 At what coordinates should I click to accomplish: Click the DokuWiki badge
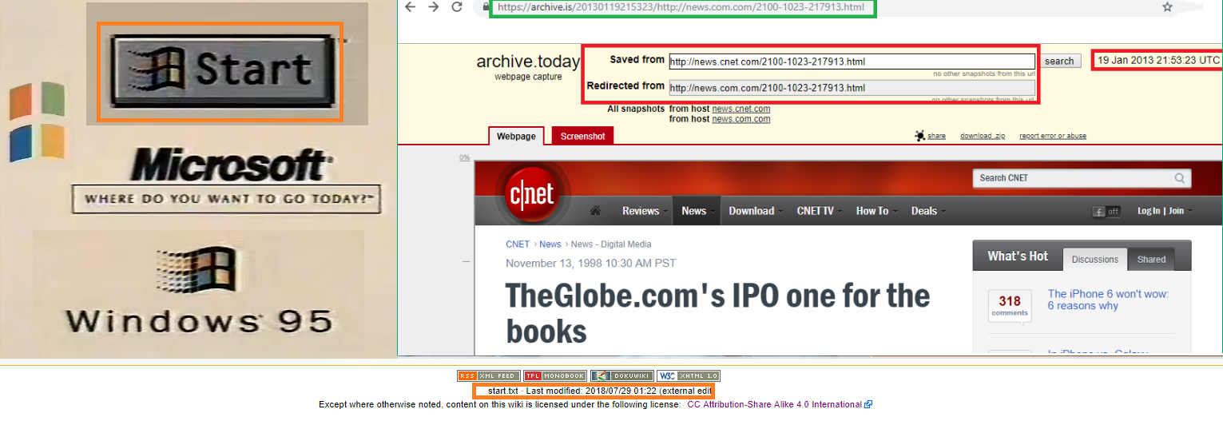click(621, 375)
